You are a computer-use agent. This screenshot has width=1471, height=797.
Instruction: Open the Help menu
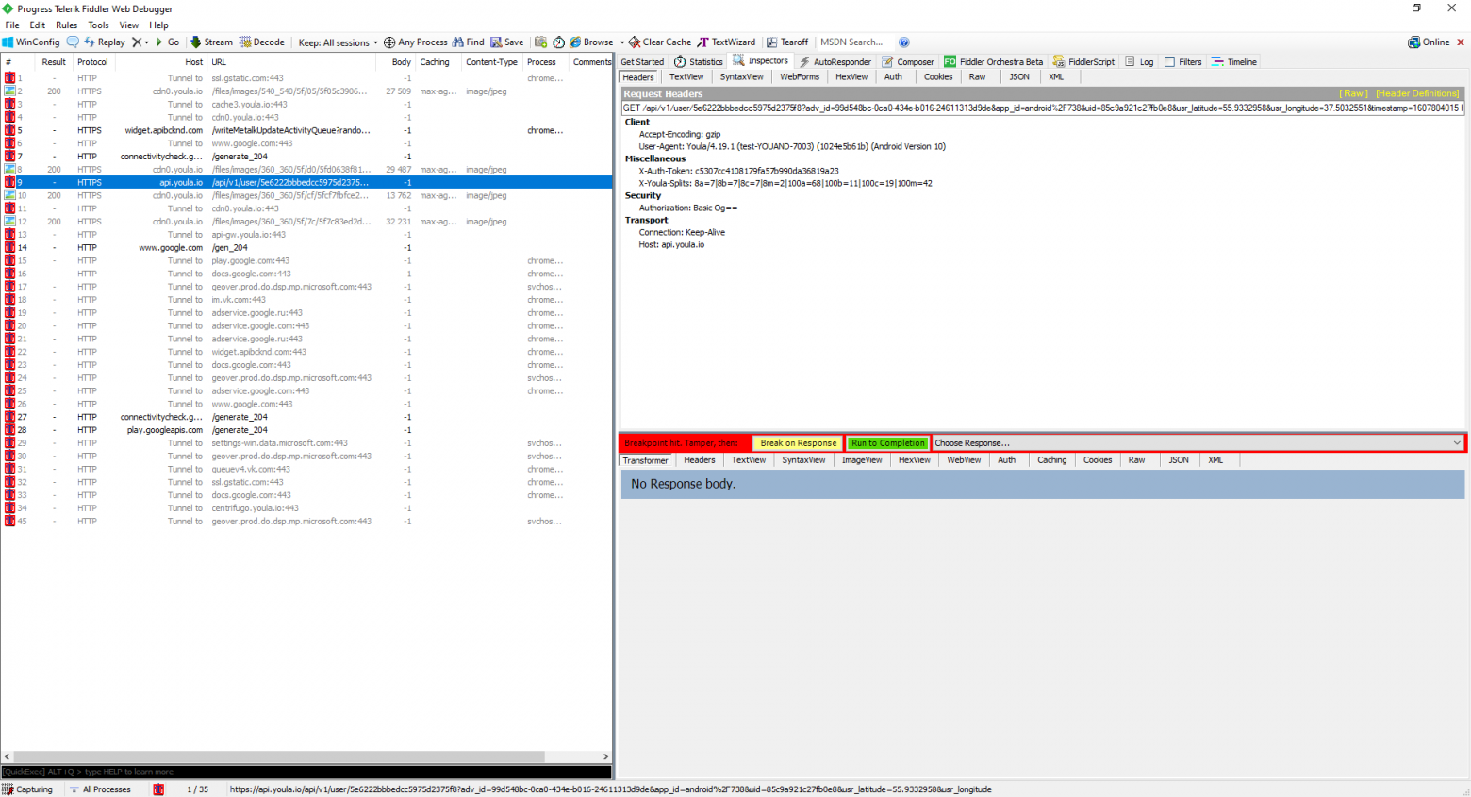pyautogui.click(x=159, y=25)
